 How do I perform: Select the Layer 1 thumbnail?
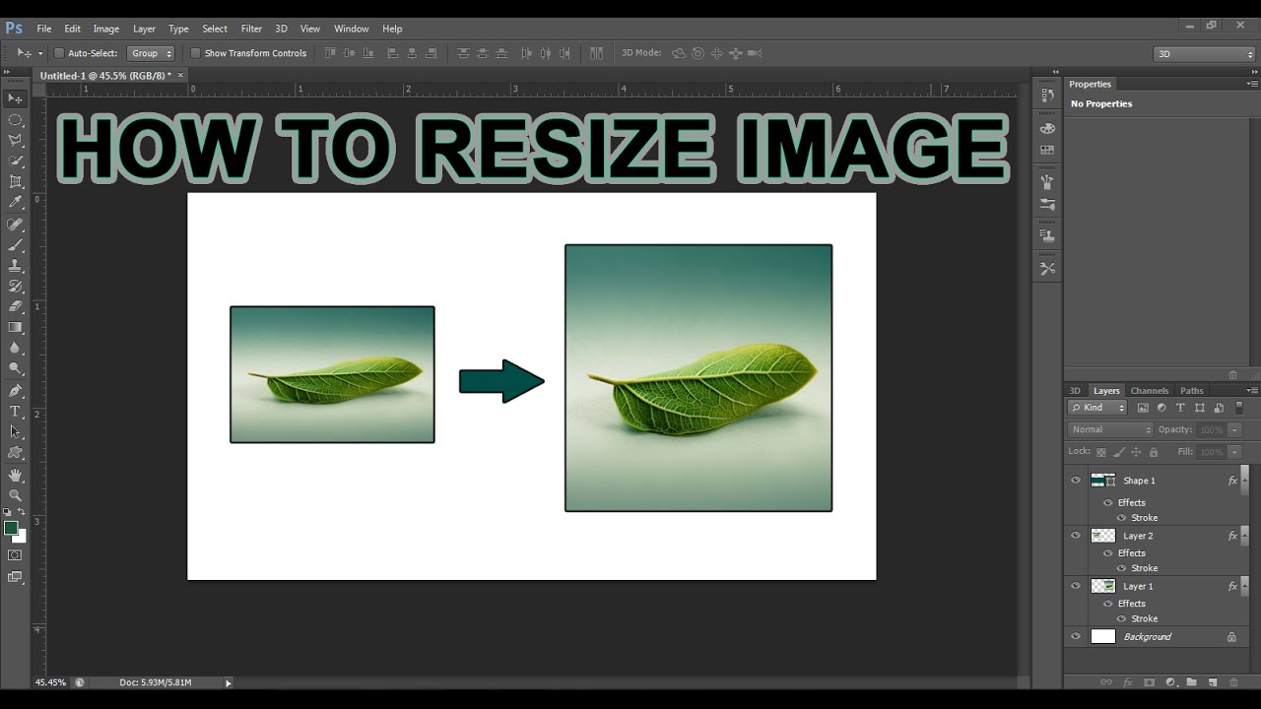[x=1103, y=586]
